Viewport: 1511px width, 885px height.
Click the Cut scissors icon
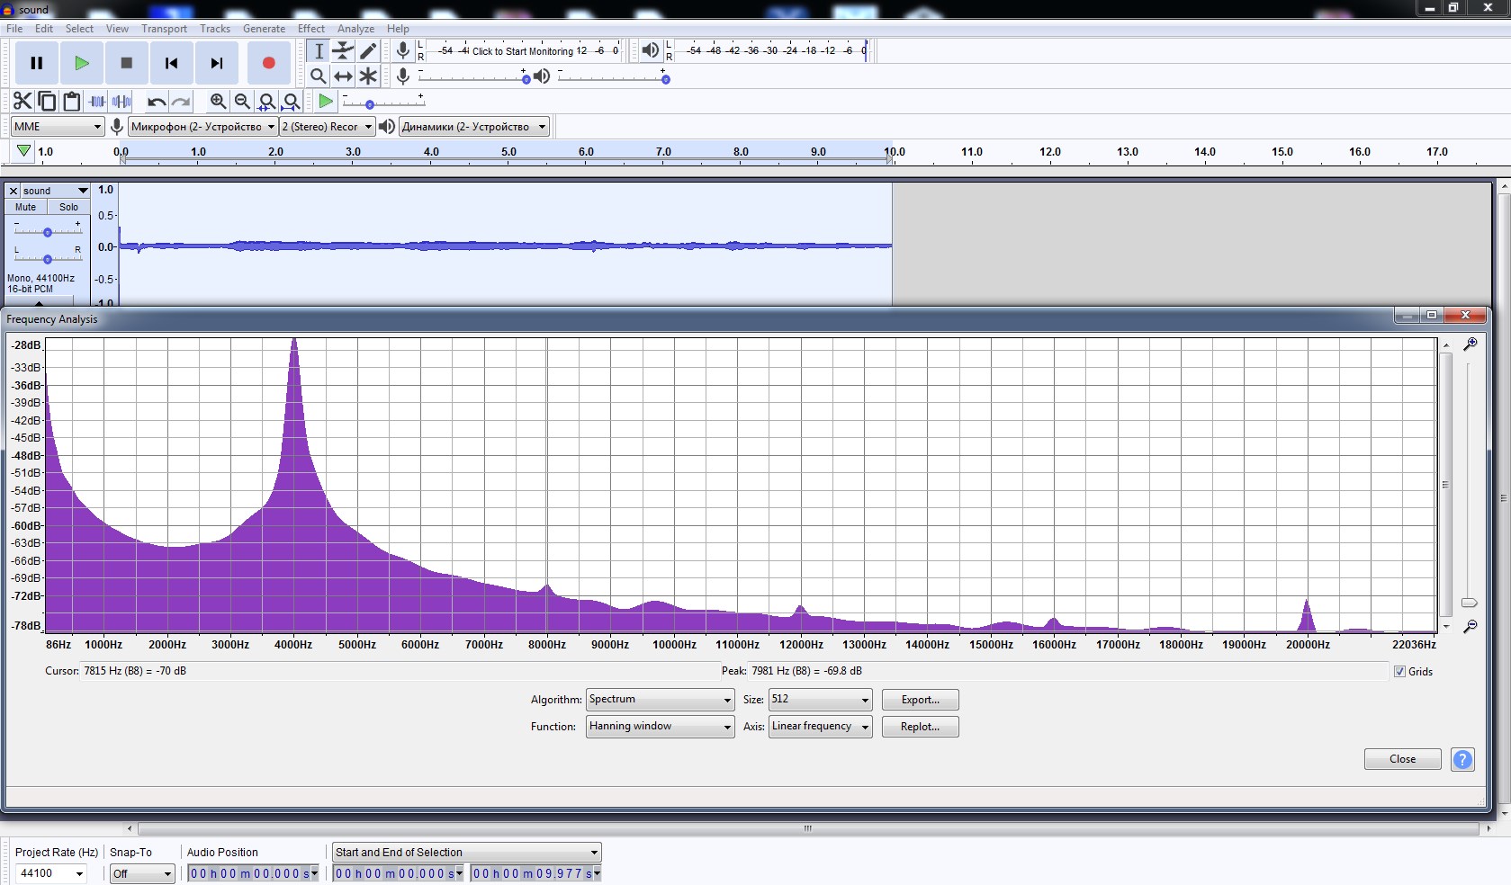(22, 102)
